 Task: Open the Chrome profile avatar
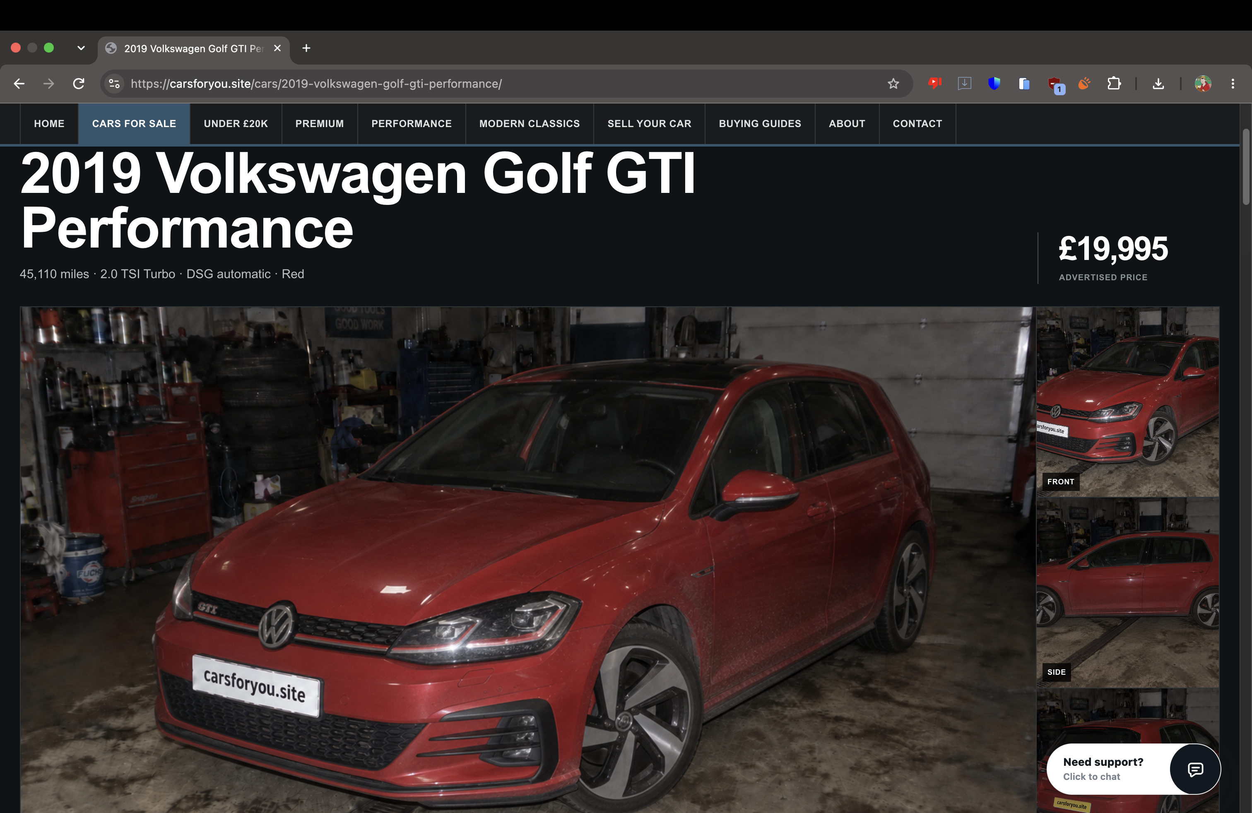(1203, 84)
